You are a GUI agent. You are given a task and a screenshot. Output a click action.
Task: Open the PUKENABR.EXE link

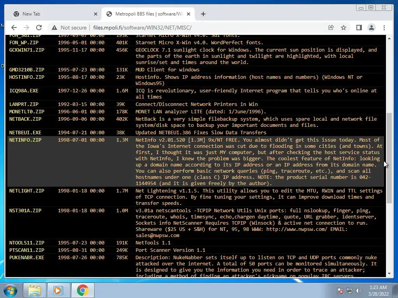27,258
